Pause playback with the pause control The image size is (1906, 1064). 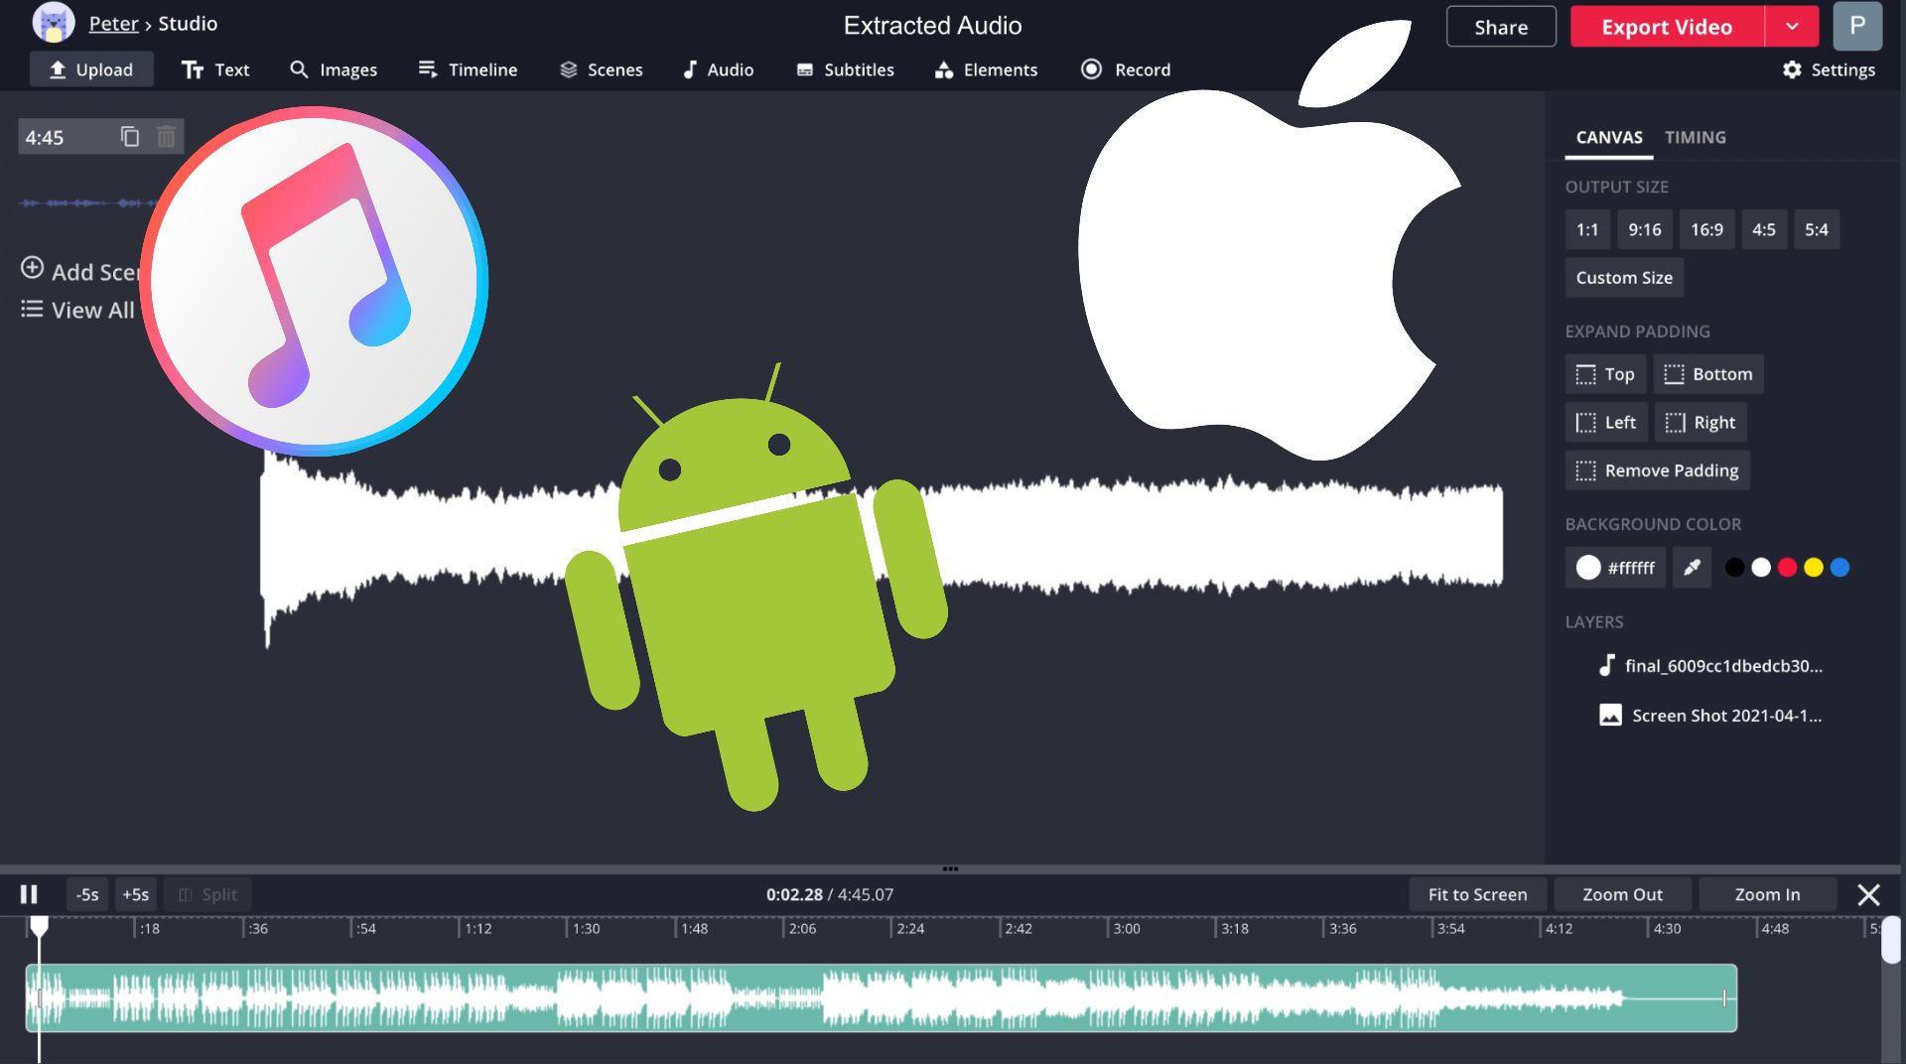[x=29, y=894]
